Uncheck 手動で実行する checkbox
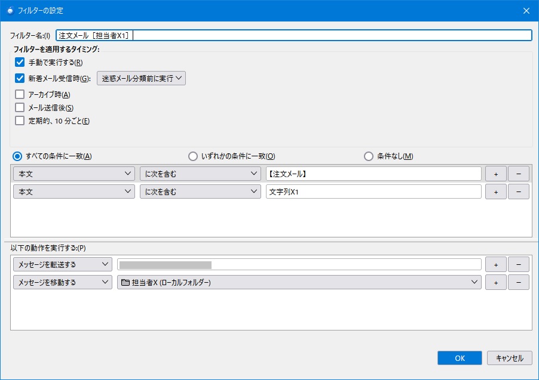539x380 pixels. pyautogui.click(x=20, y=63)
